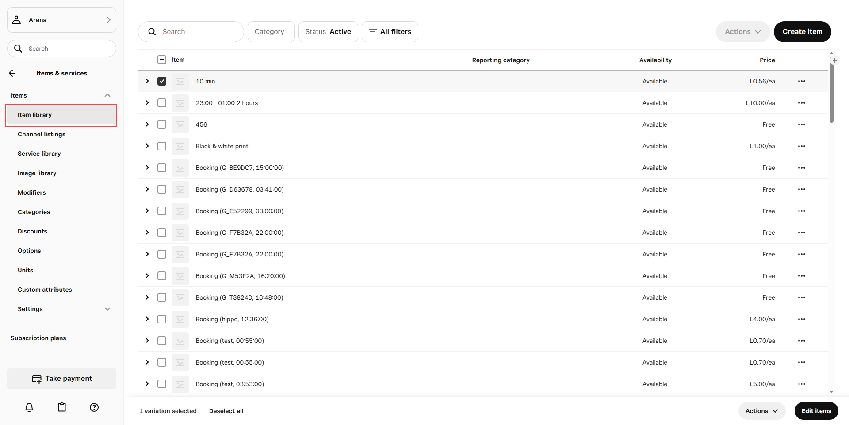Tick the checkbox for 23:00 - 01:00 2 hours
Image resolution: width=849 pixels, height=425 pixels.
(x=162, y=103)
